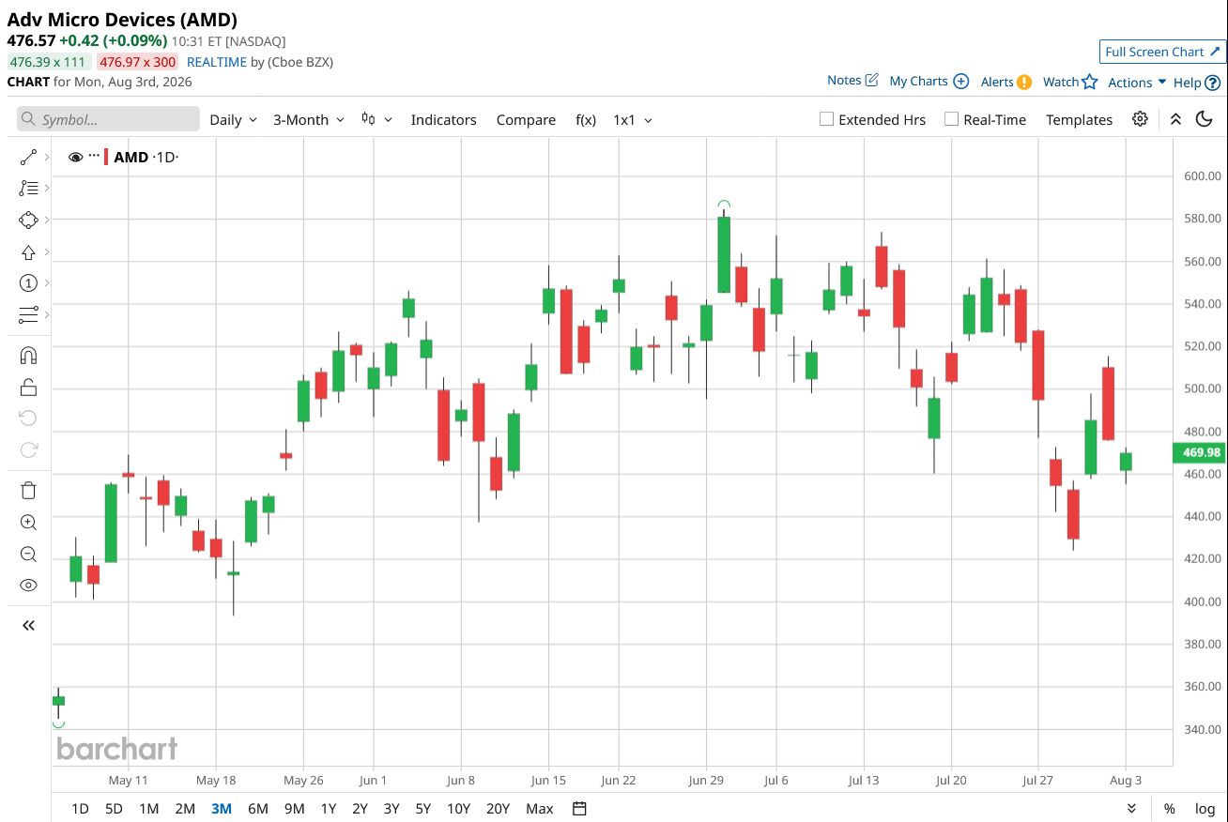1228x822 pixels.
Task: Choose the 5Y time range
Action: tap(422, 809)
